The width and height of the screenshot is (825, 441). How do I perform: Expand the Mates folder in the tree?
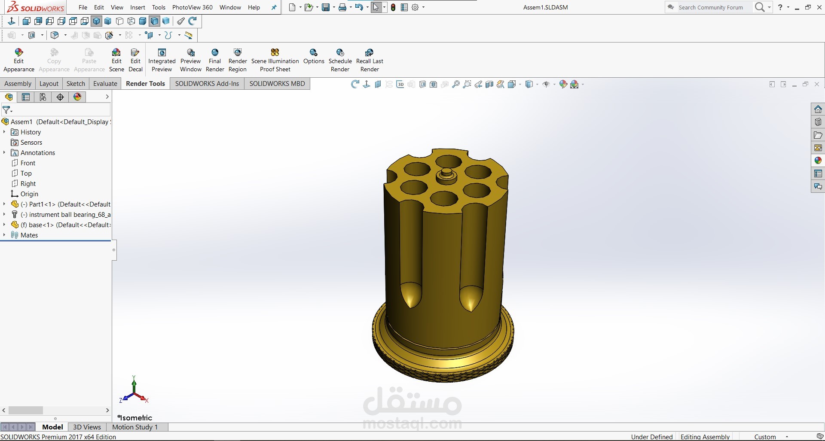click(x=4, y=235)
